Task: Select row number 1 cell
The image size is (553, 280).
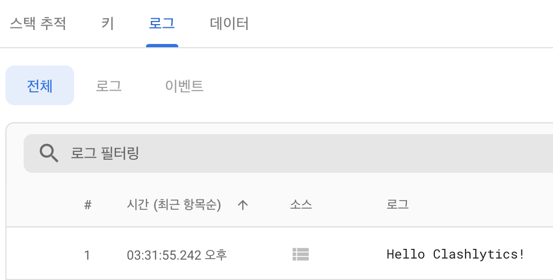Action: point(87,255)
